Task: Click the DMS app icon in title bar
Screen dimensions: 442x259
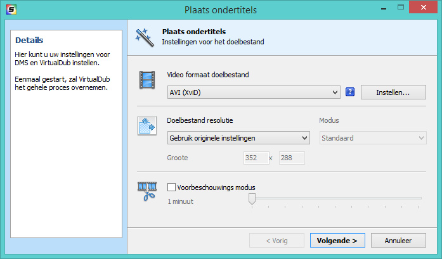Action: point(10,9)
